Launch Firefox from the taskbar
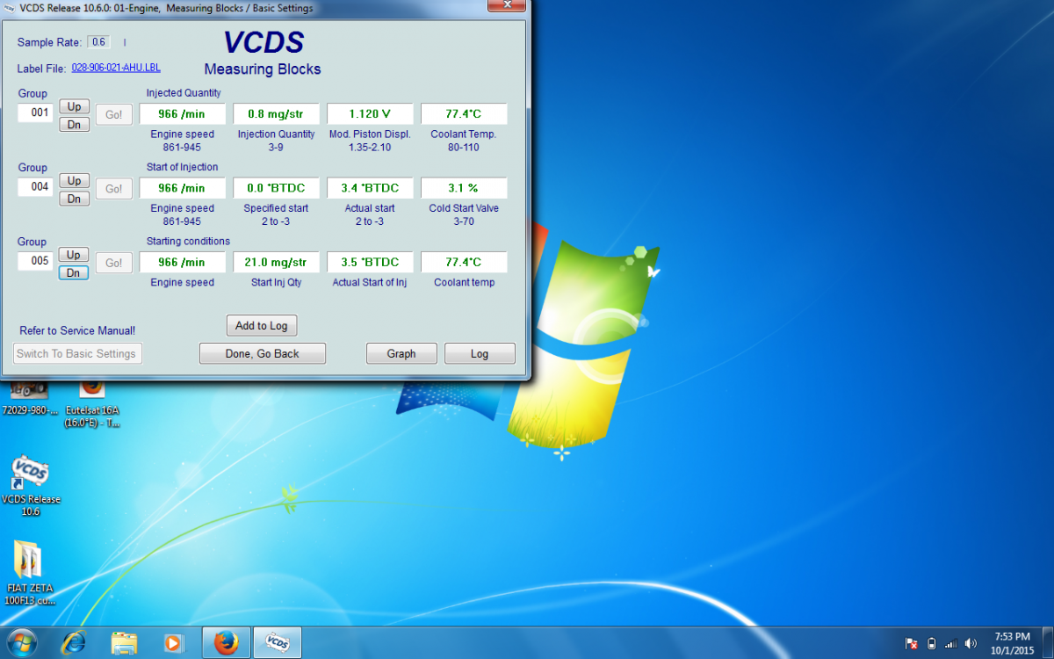This screenshot has width=1054, height=659. [x=226, y=642]
